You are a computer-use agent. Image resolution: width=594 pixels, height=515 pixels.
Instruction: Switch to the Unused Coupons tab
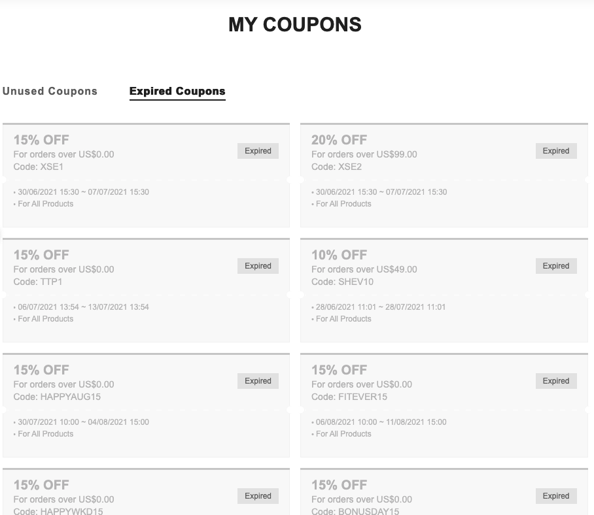click(50, 91)
